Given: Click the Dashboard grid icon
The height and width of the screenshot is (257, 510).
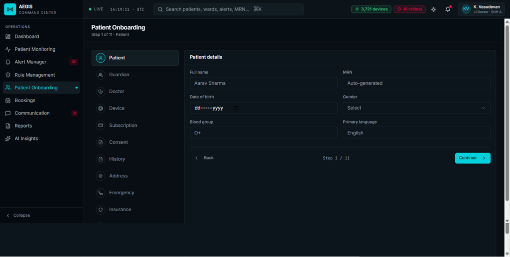Looking at the screenshot, I should [8, 36].
